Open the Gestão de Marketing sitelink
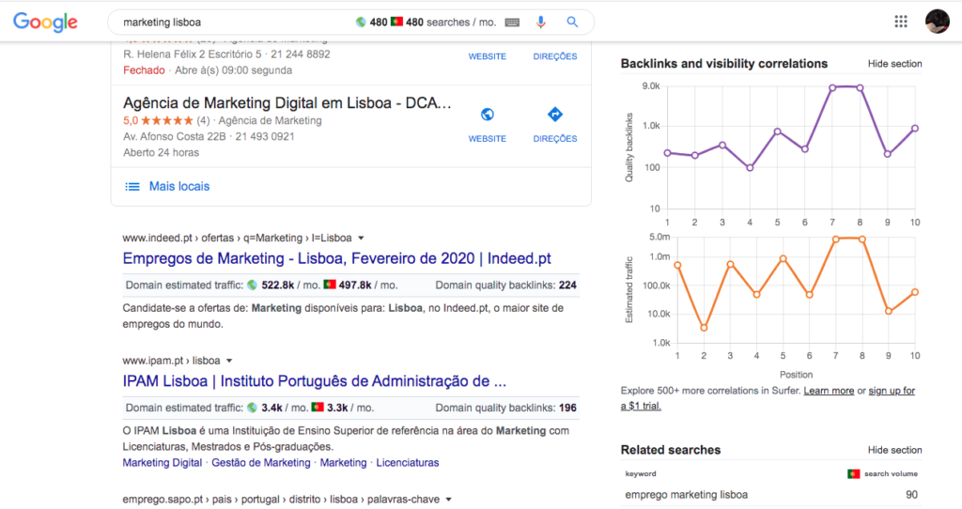 click(260, 463)
